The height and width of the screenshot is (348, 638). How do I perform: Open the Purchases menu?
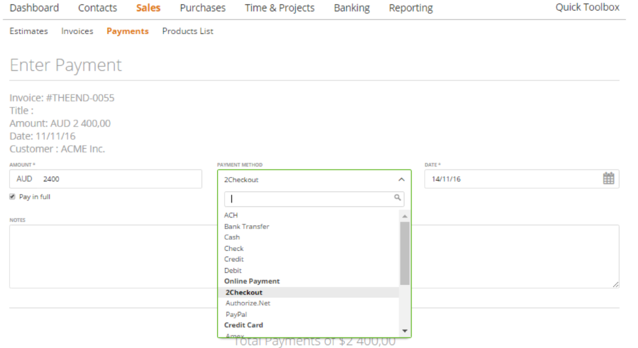coord(203,8)
